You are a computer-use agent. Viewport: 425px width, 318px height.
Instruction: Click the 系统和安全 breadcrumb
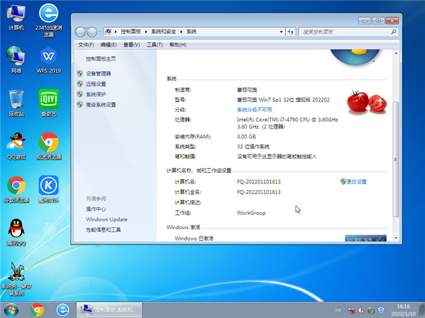click(x=164, y=32)
